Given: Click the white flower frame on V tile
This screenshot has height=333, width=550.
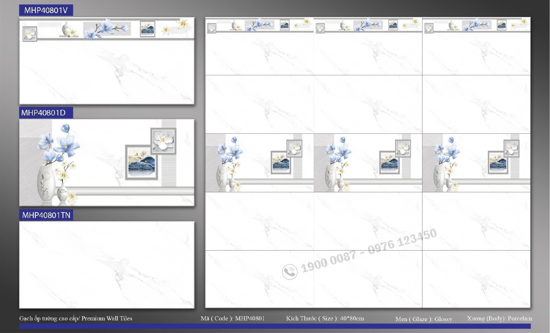Looking at the screenshot, I should pos(30,34).
